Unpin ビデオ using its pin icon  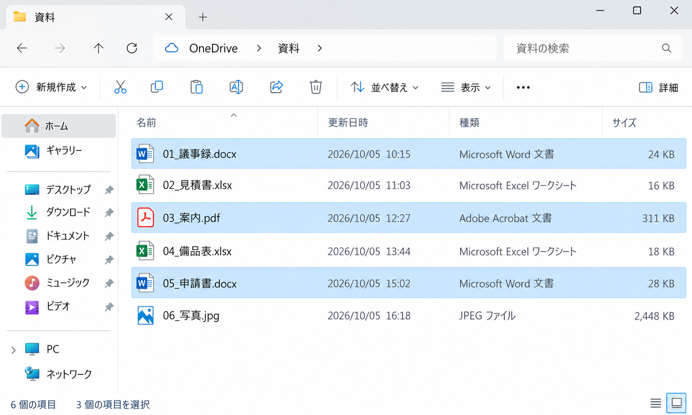109,306
